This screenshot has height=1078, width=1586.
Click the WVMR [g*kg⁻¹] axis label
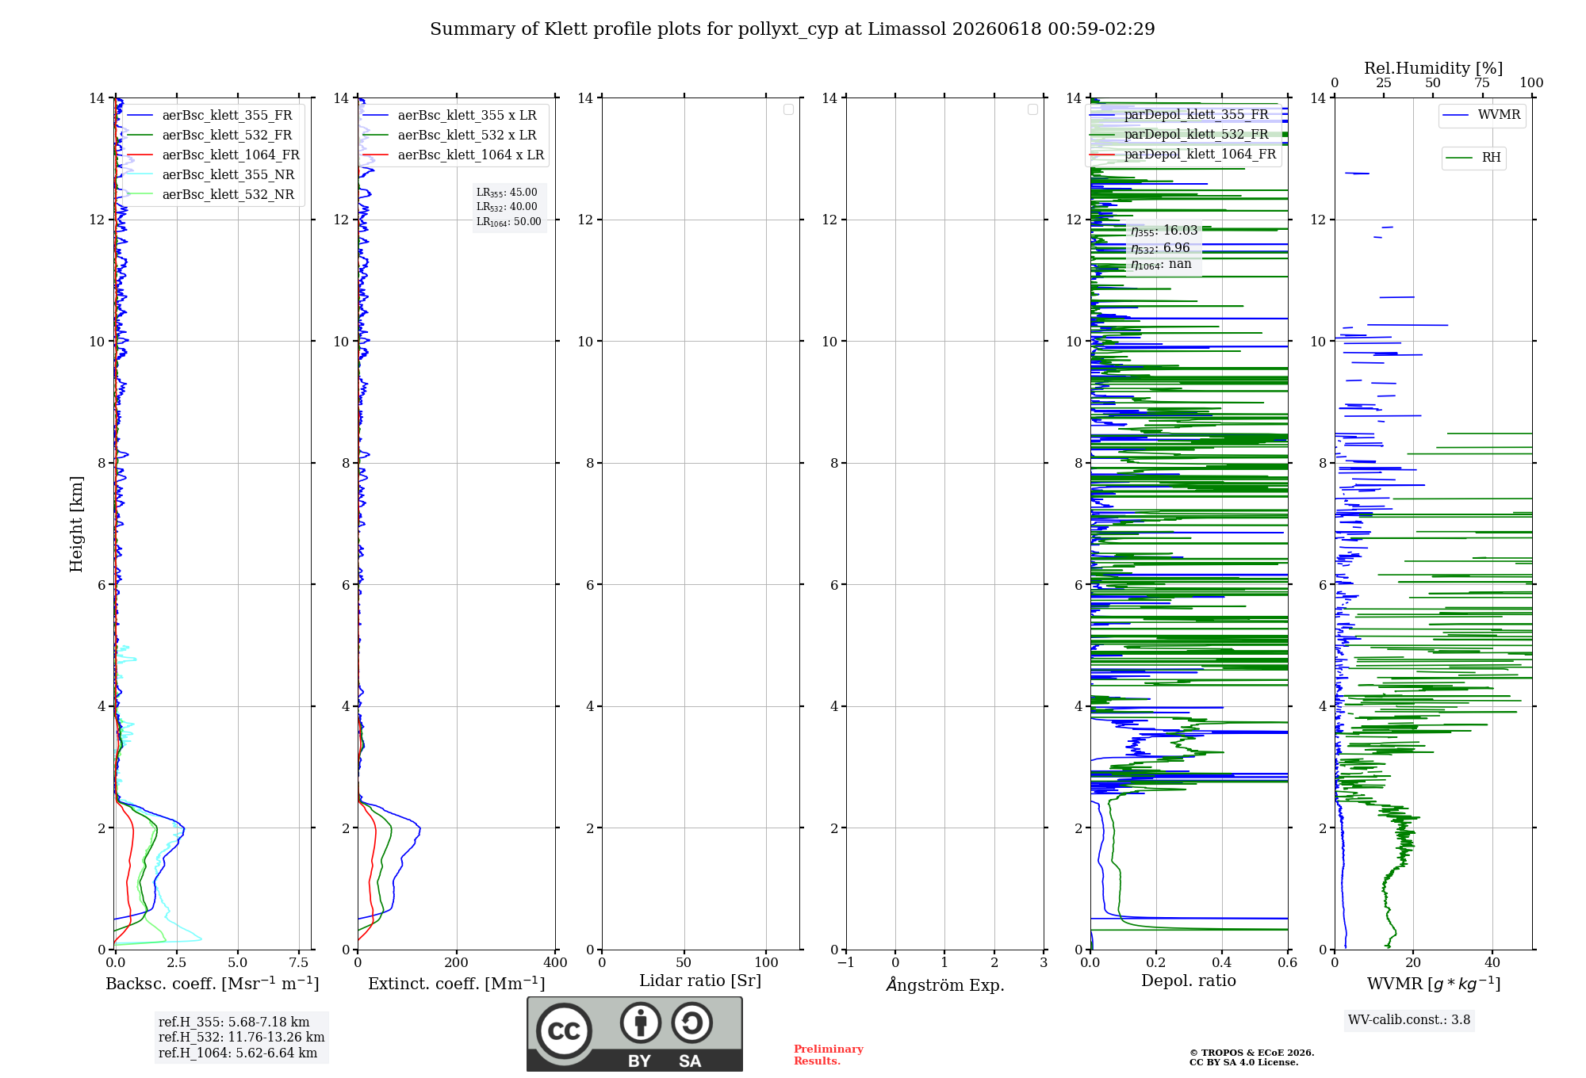click(x=1434, y=984)
